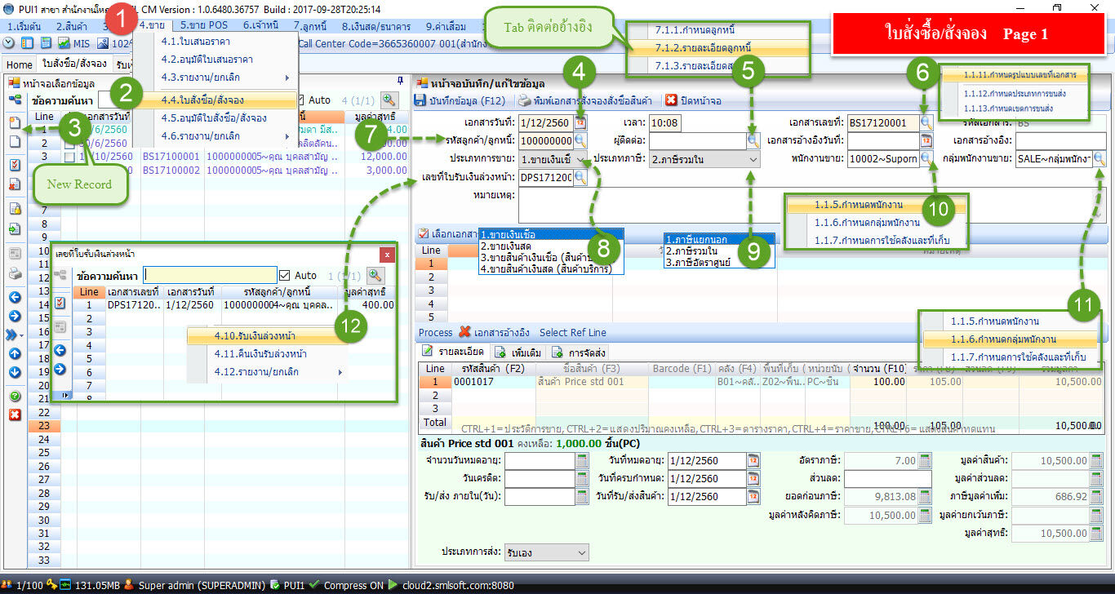Click the printer icon in left sidebar

[14, 274]
